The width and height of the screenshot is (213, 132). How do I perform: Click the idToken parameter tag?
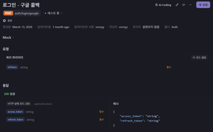[12, 67]
